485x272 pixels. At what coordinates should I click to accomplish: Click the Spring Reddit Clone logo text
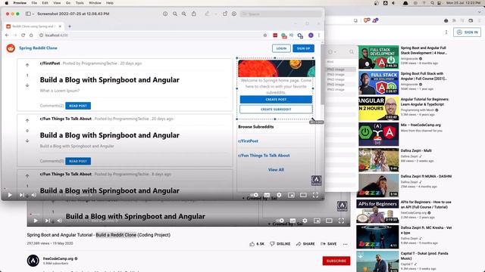(x=38, y=48)
